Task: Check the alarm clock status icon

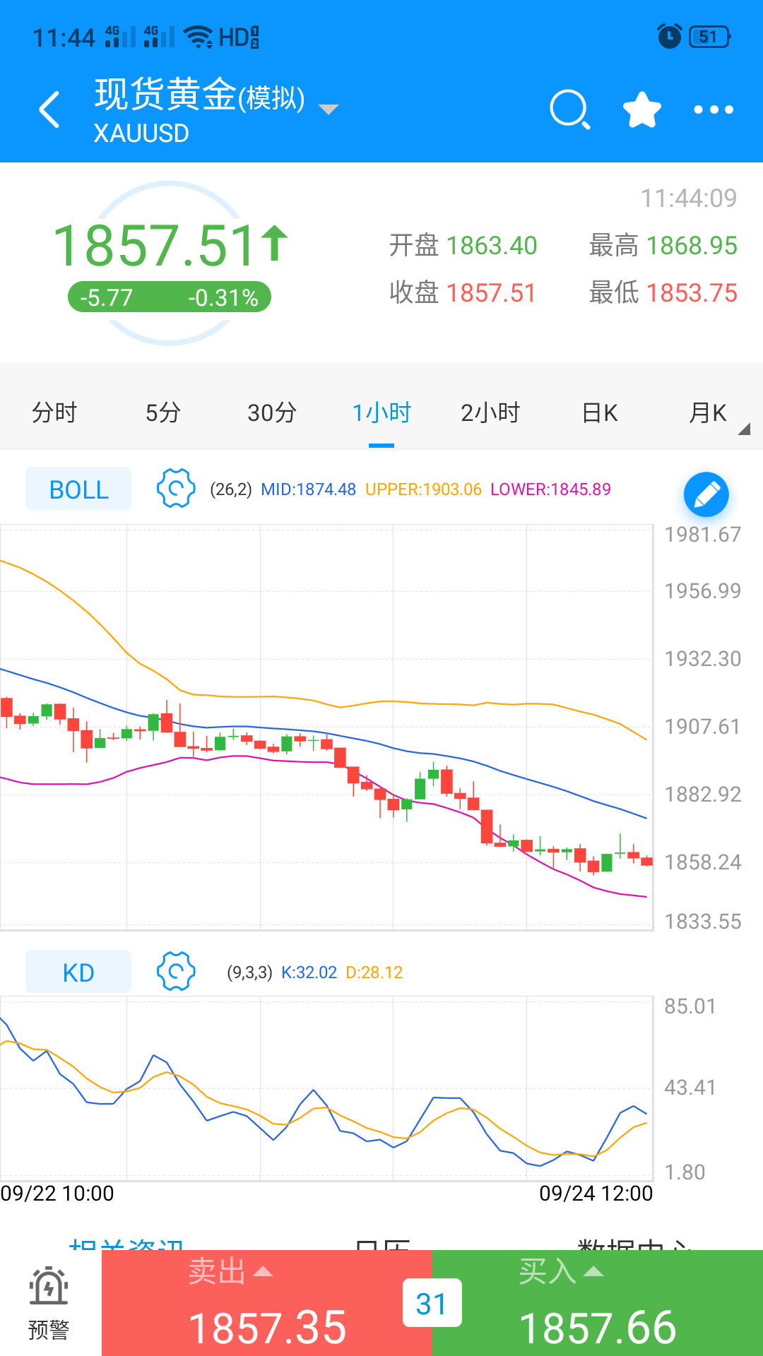Action: (669, 36)
